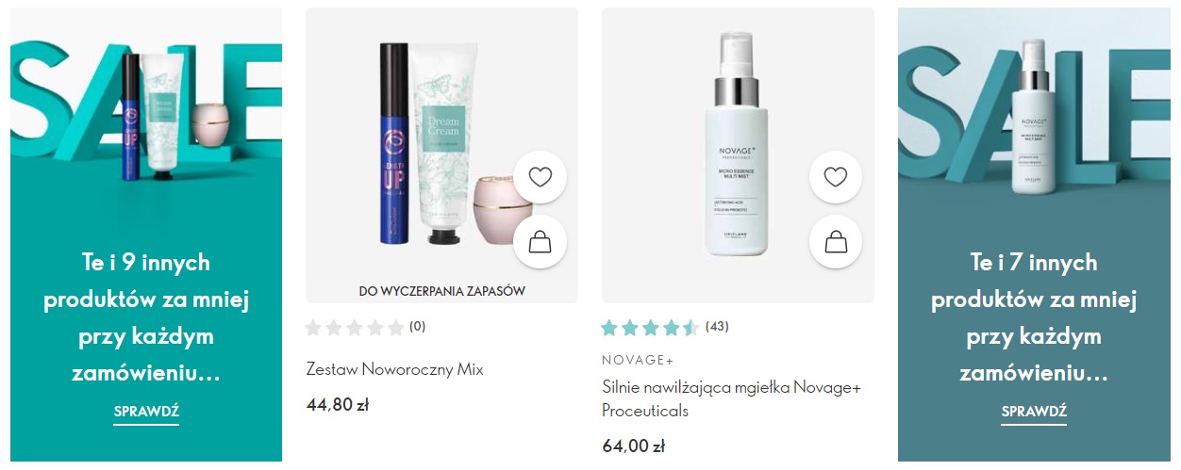The height and width of the screenshot is (470, 1181).
Task: Click the 44,80 zł price
Action: [338, 405]
